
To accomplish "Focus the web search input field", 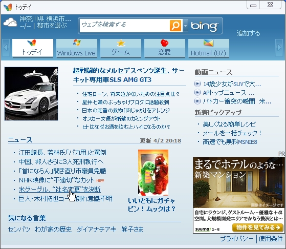I will [125, 26].
